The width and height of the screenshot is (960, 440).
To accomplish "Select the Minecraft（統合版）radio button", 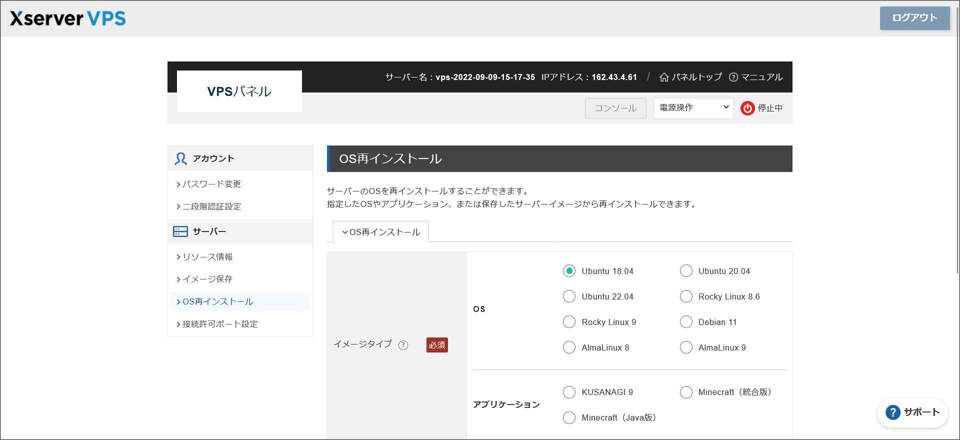I will point(686,392).
